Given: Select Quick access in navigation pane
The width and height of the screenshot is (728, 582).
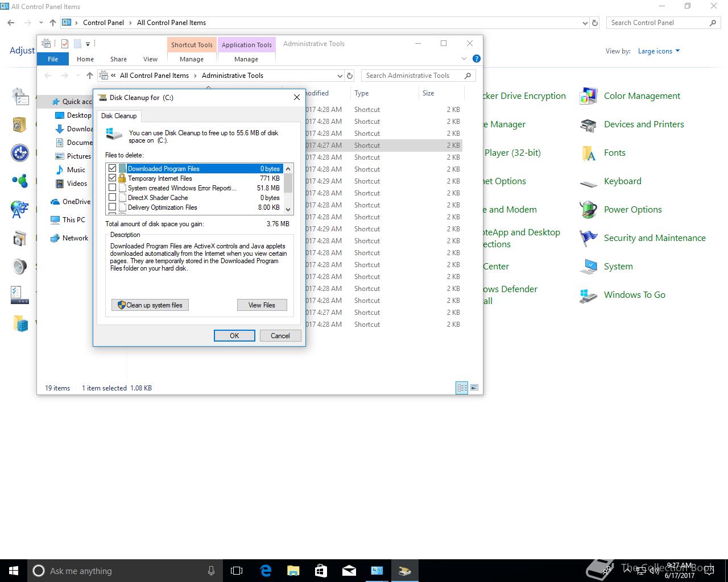Looking at the screenshot, I should tap(71, 102).
